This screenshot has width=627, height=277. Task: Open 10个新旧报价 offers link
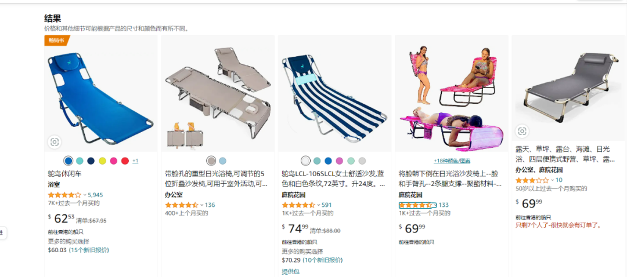click(x=323, y=260)
